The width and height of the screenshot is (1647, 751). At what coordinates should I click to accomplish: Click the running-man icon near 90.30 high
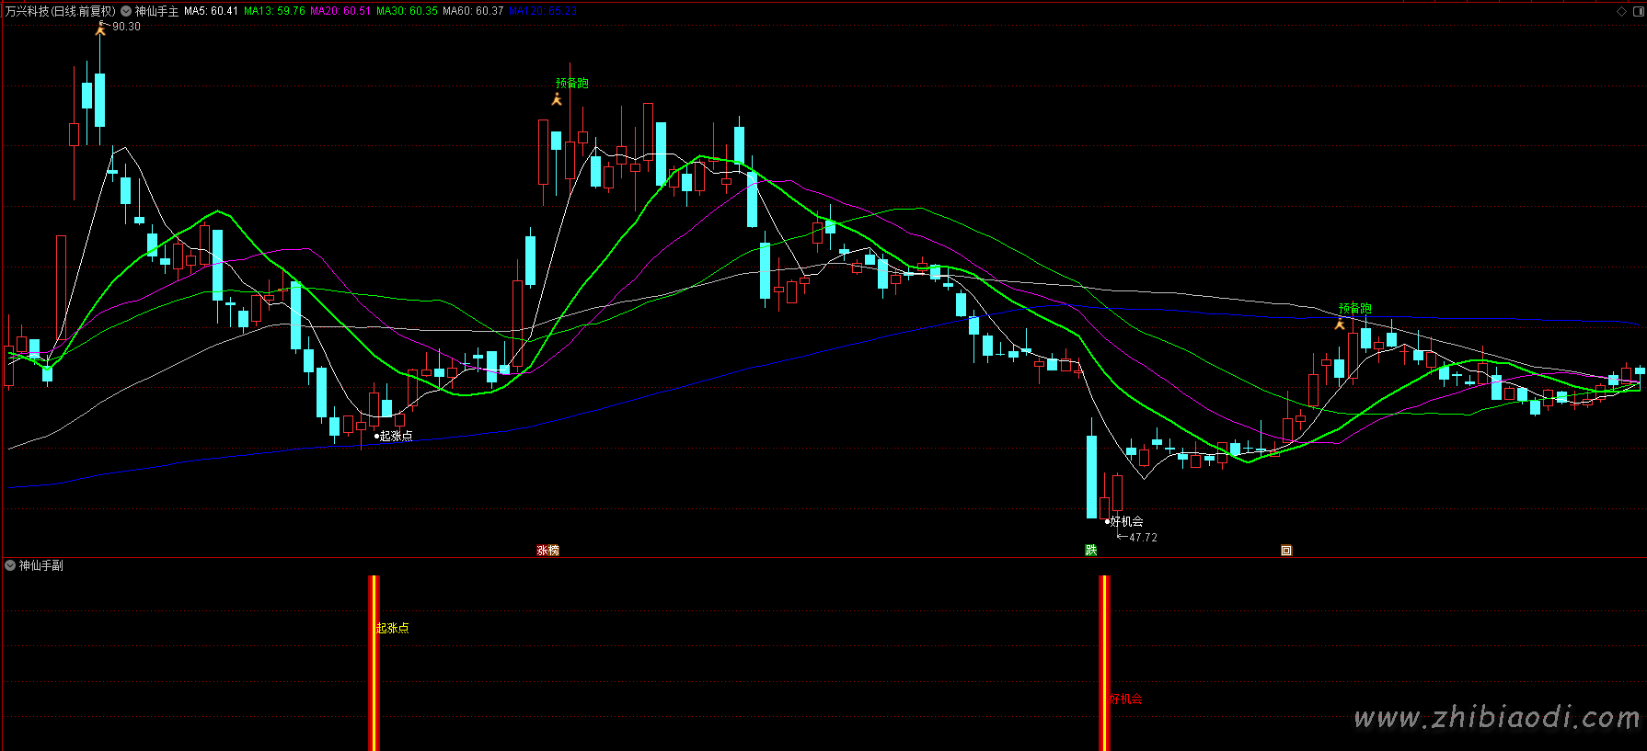100,29
